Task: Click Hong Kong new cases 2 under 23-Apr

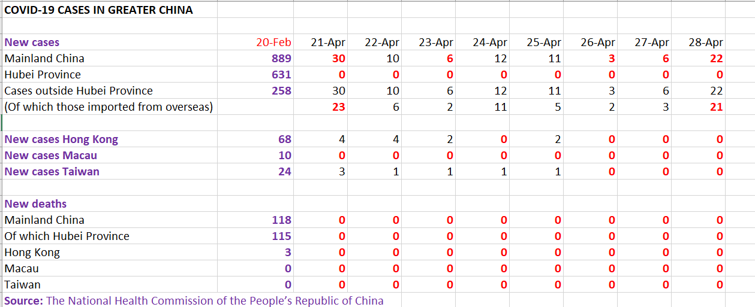Action: [x=450, y=139]
